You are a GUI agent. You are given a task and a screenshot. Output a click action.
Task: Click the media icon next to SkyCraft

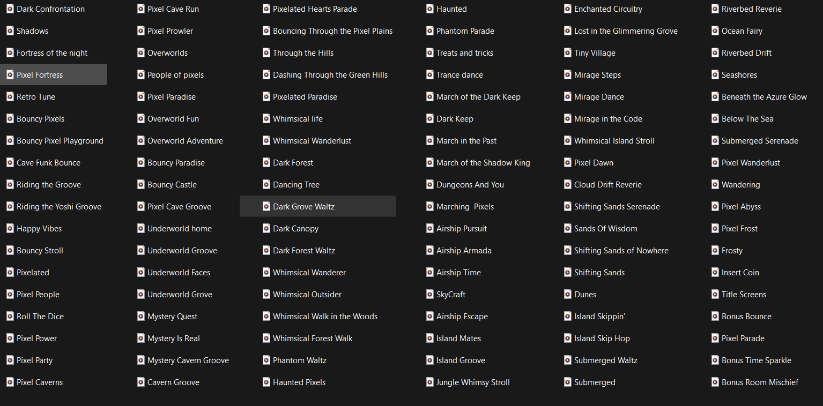click(430, 295)
